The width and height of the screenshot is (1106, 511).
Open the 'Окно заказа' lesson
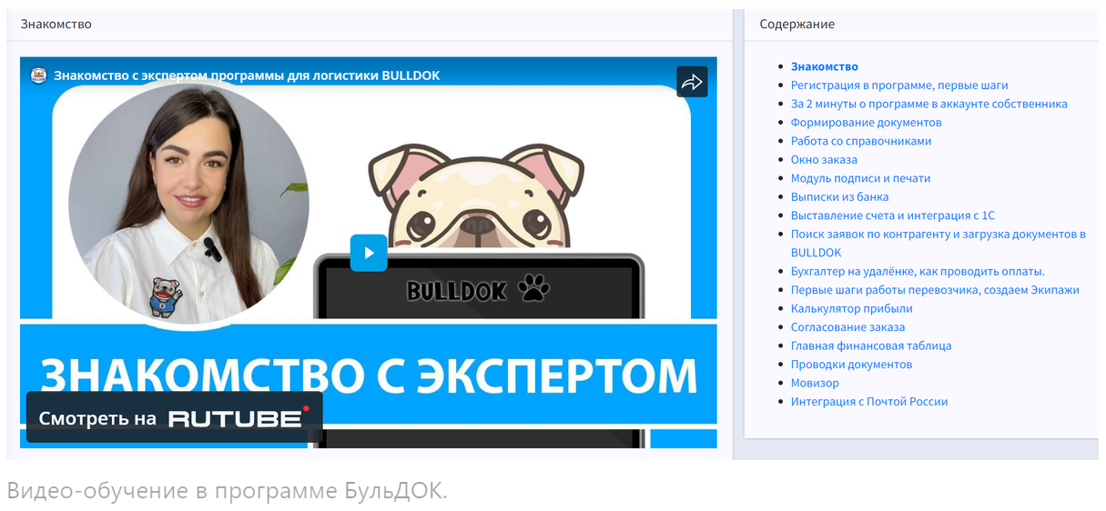coord(824,160)
